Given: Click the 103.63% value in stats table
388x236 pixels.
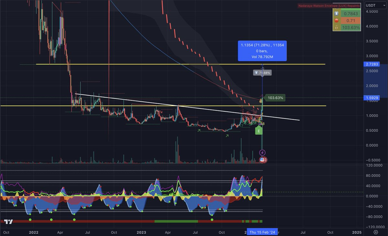Looking at the screenshot, I should [351, 27].
